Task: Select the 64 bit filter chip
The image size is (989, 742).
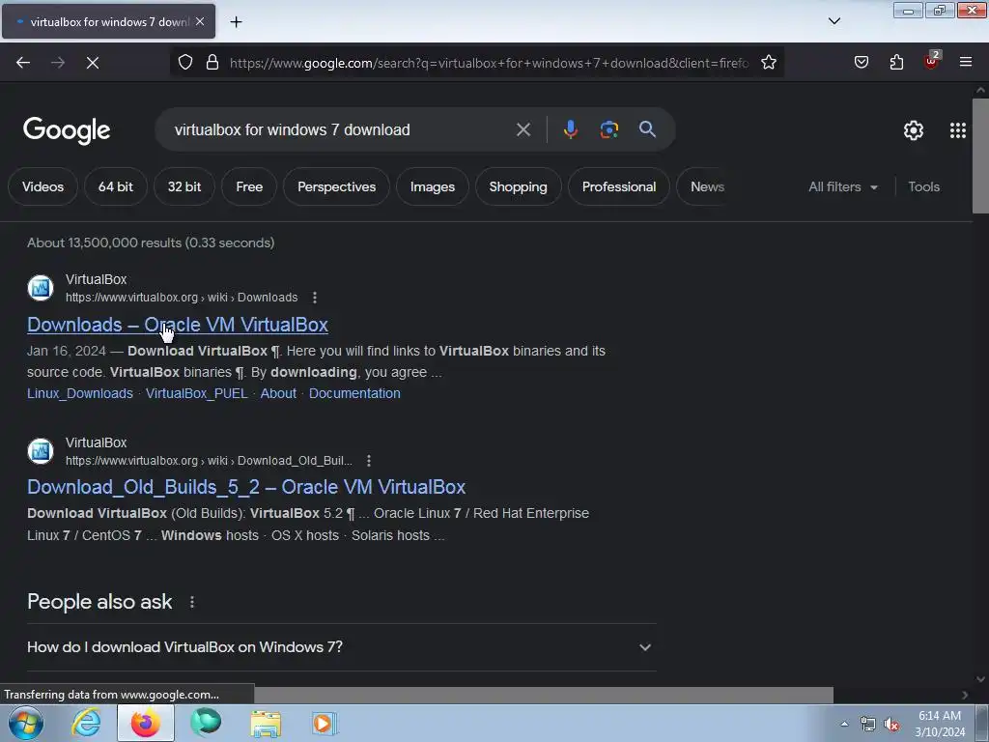Action: click(x=116, y=186)
